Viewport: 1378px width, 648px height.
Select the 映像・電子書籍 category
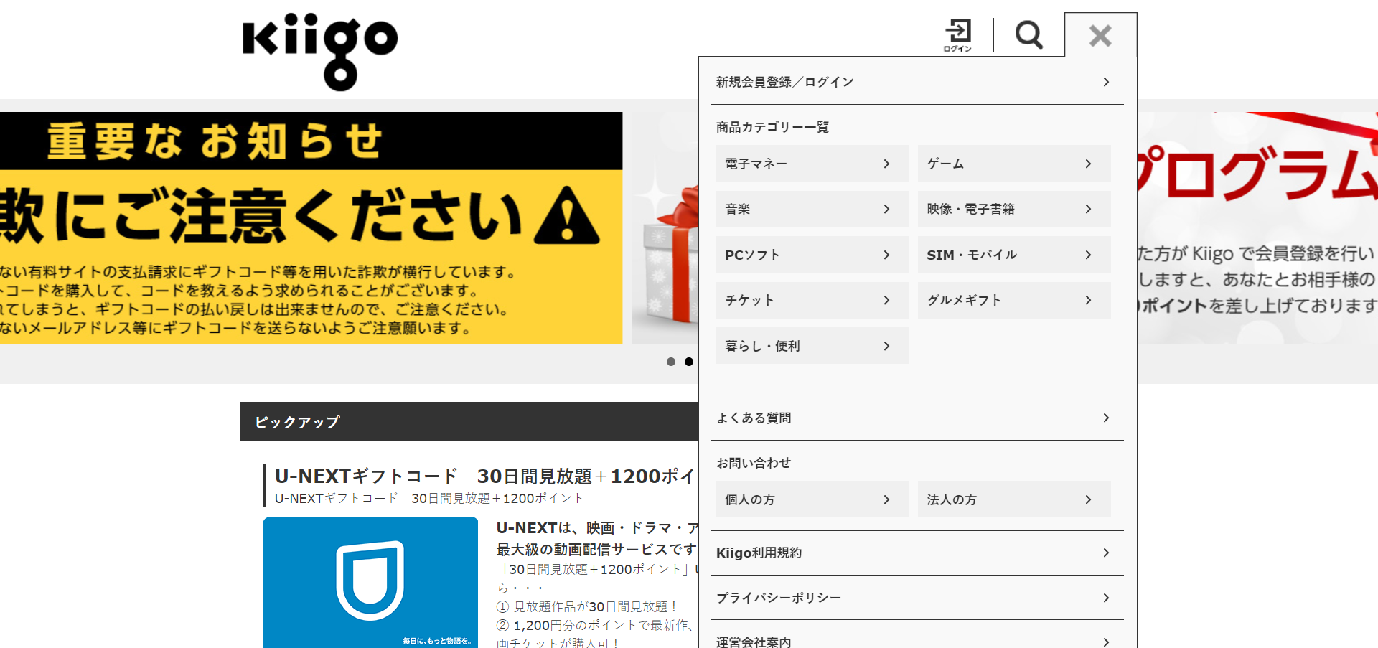(x=1014, y=209)
